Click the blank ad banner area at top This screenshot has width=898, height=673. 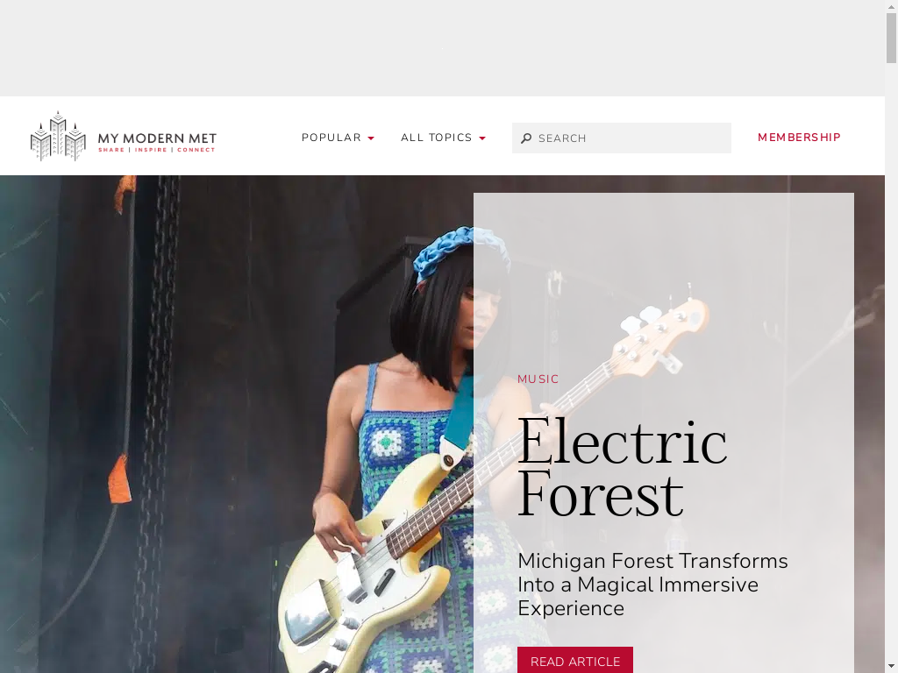coord(442,48)
